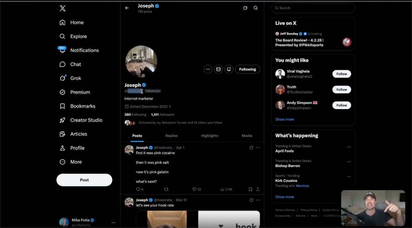Open Kirk Cousins trend options dots
412x228 pixels.
349,176
